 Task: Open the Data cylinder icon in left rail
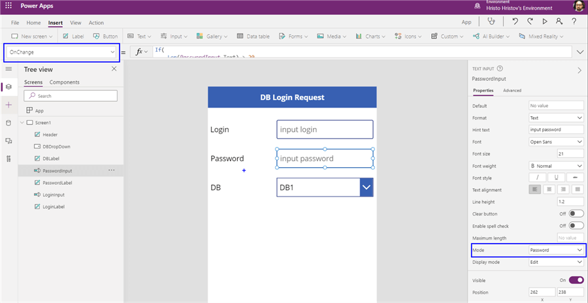click(8, 123)
